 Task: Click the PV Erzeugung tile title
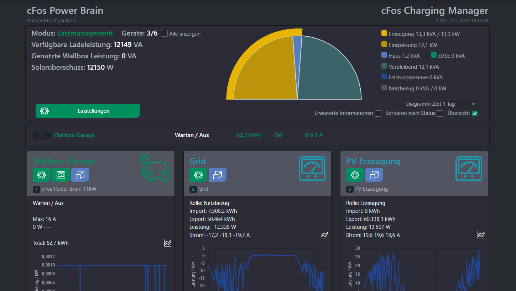373,161
